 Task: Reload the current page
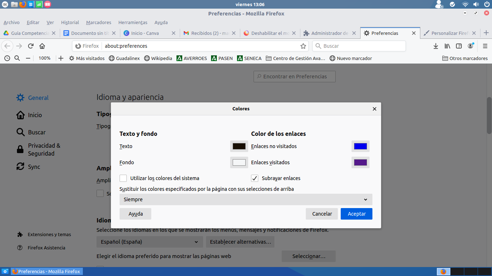pos(31,46)
